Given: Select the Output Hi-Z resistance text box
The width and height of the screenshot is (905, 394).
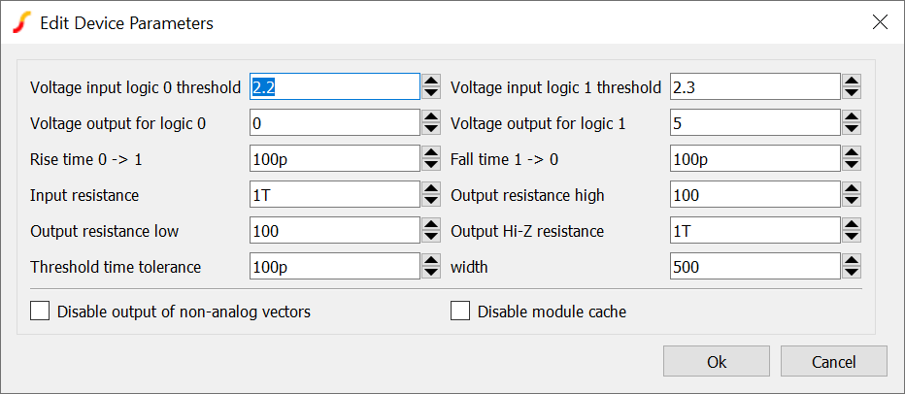Looking at the screenshot, I should click(754, 231).
